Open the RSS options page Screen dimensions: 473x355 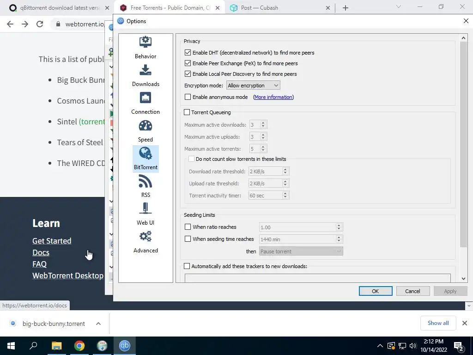pos(146,187)
